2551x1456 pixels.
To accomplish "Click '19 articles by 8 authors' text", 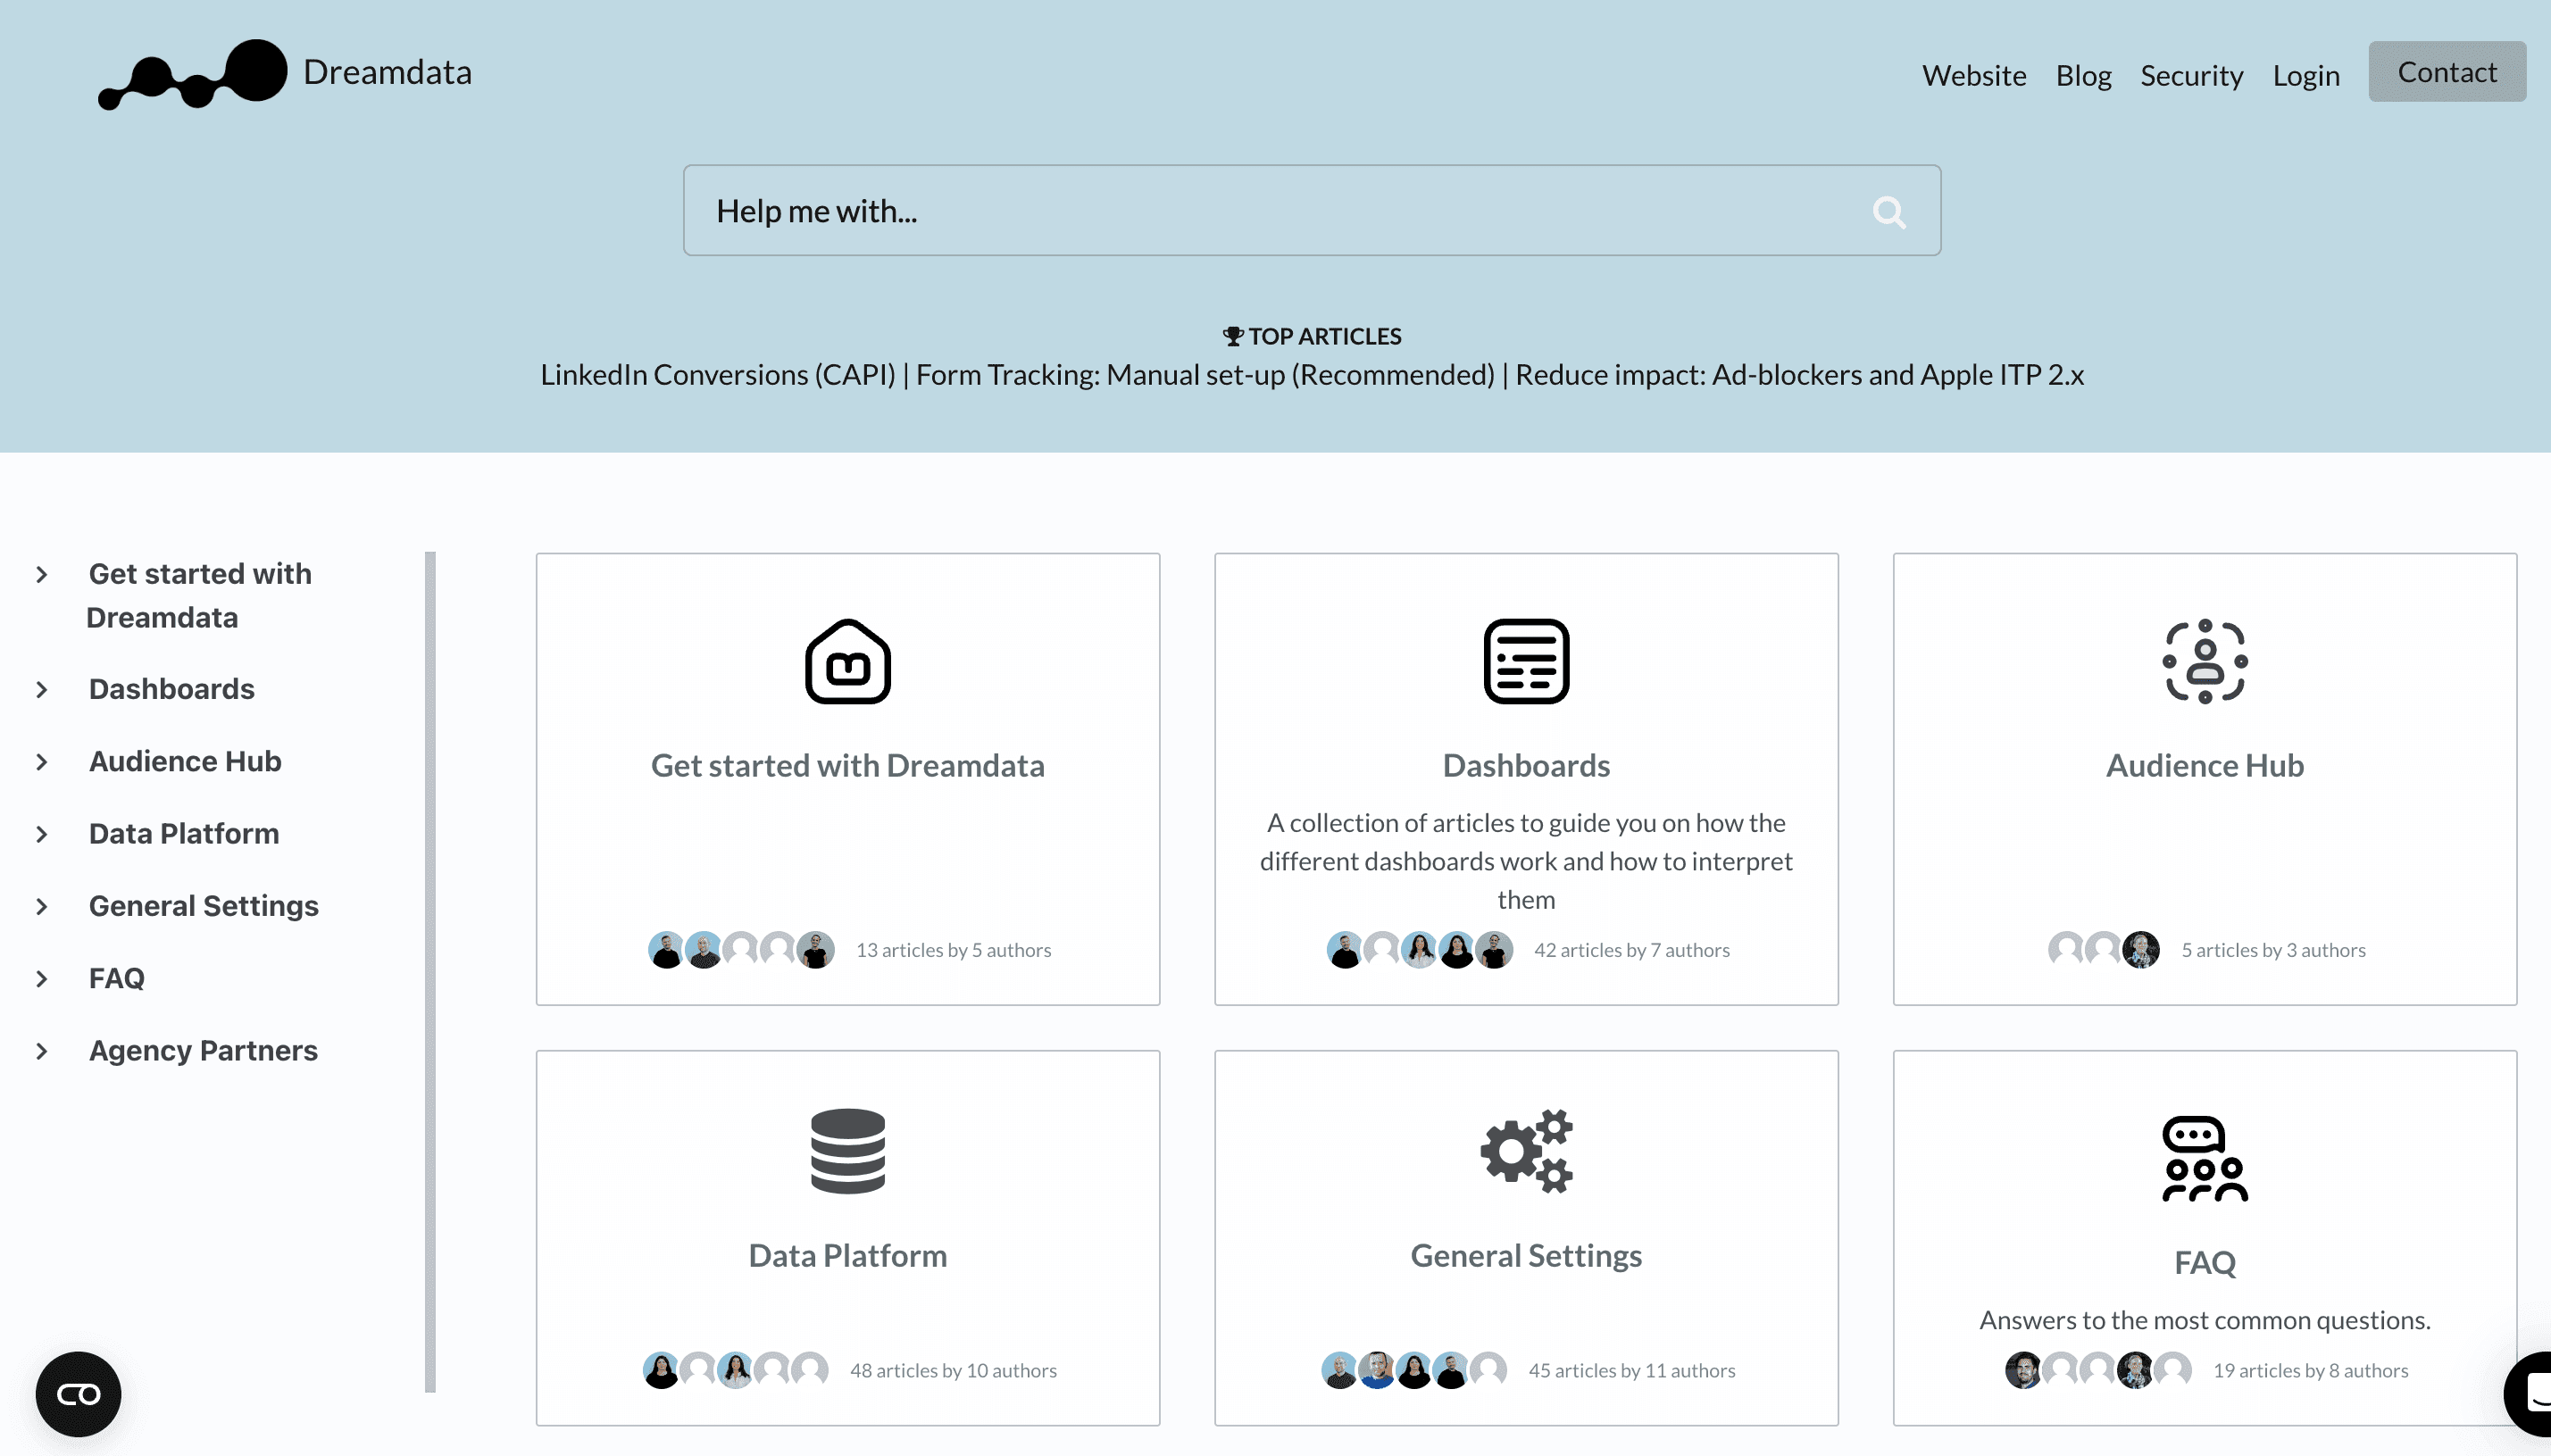I will 2310,1370.
